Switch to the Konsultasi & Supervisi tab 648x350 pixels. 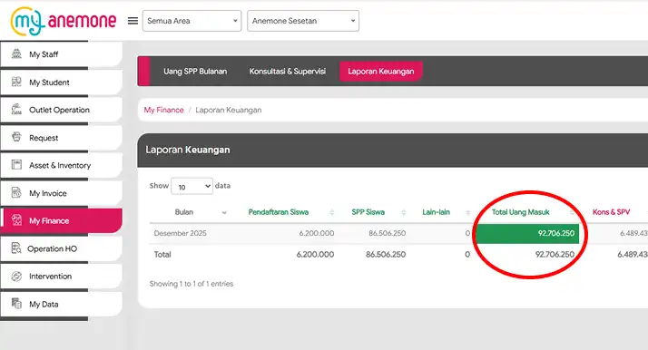[287, 72]
